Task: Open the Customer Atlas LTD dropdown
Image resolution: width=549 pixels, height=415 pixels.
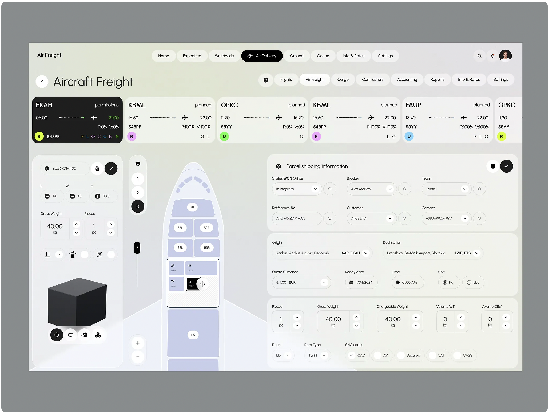Action: pyautogui.click(x=390, y=218)
